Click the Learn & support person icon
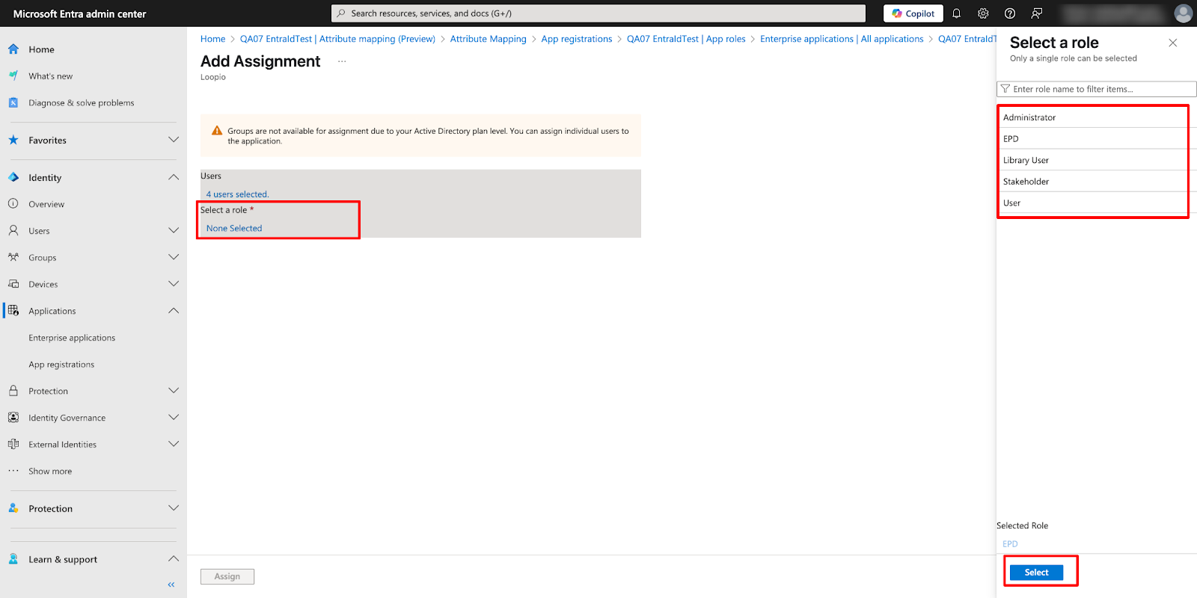The image size is (1197, 598). tap(13, 559)
